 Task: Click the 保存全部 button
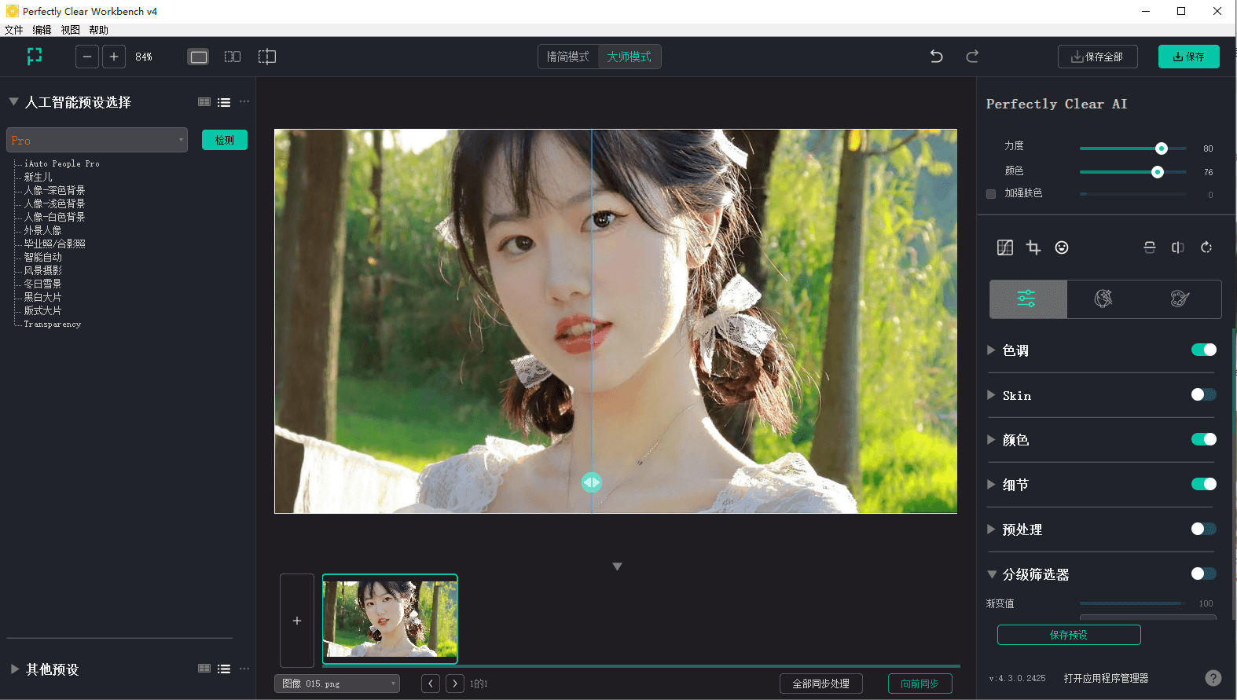(1098, 57)
